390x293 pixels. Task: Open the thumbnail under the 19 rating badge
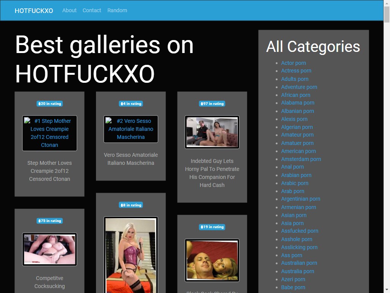tap(212, 260)
